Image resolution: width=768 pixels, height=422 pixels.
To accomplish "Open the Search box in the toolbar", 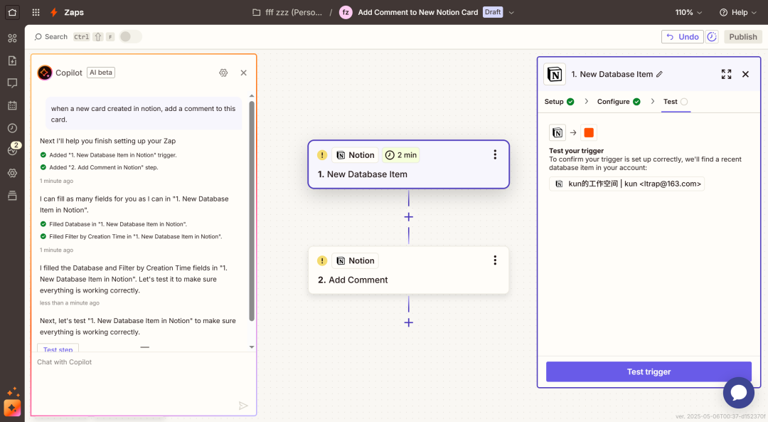I will click(51, 37).
